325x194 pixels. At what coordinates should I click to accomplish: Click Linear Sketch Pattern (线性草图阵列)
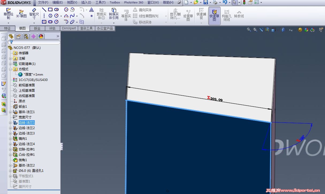point(146,16)
